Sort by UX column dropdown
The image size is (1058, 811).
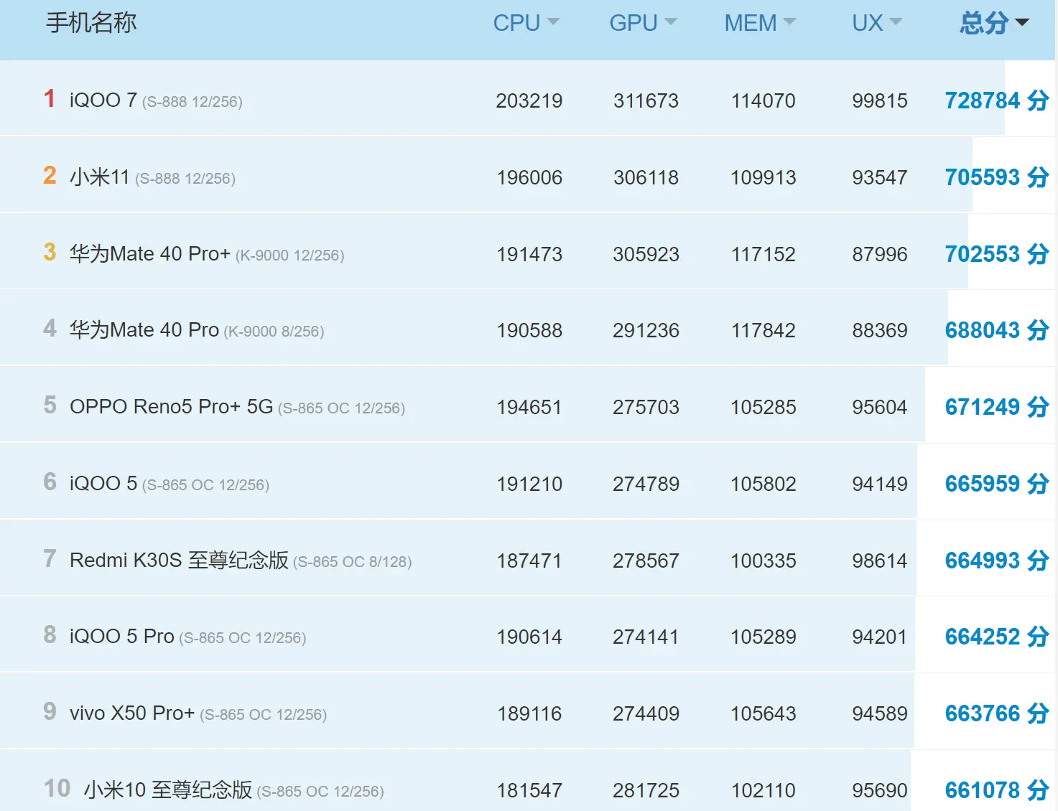point(876,23)
